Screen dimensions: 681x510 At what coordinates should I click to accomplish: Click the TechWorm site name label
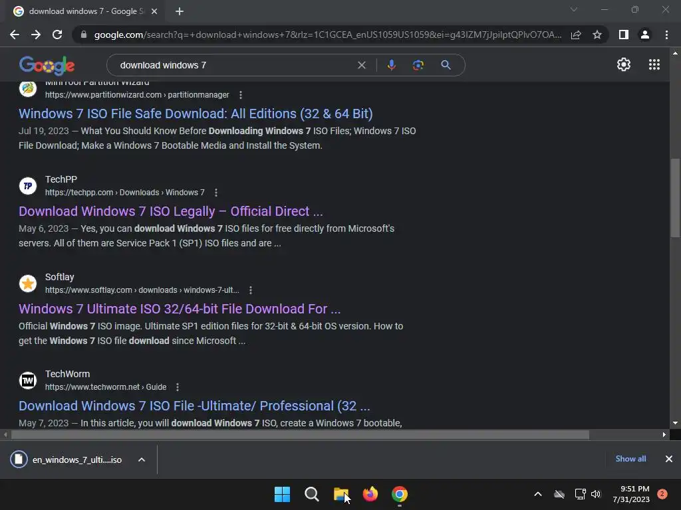pos(67,374)
